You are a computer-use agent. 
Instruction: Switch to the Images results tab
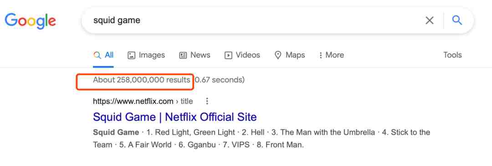pyautogui.click(x=146, y=55)
